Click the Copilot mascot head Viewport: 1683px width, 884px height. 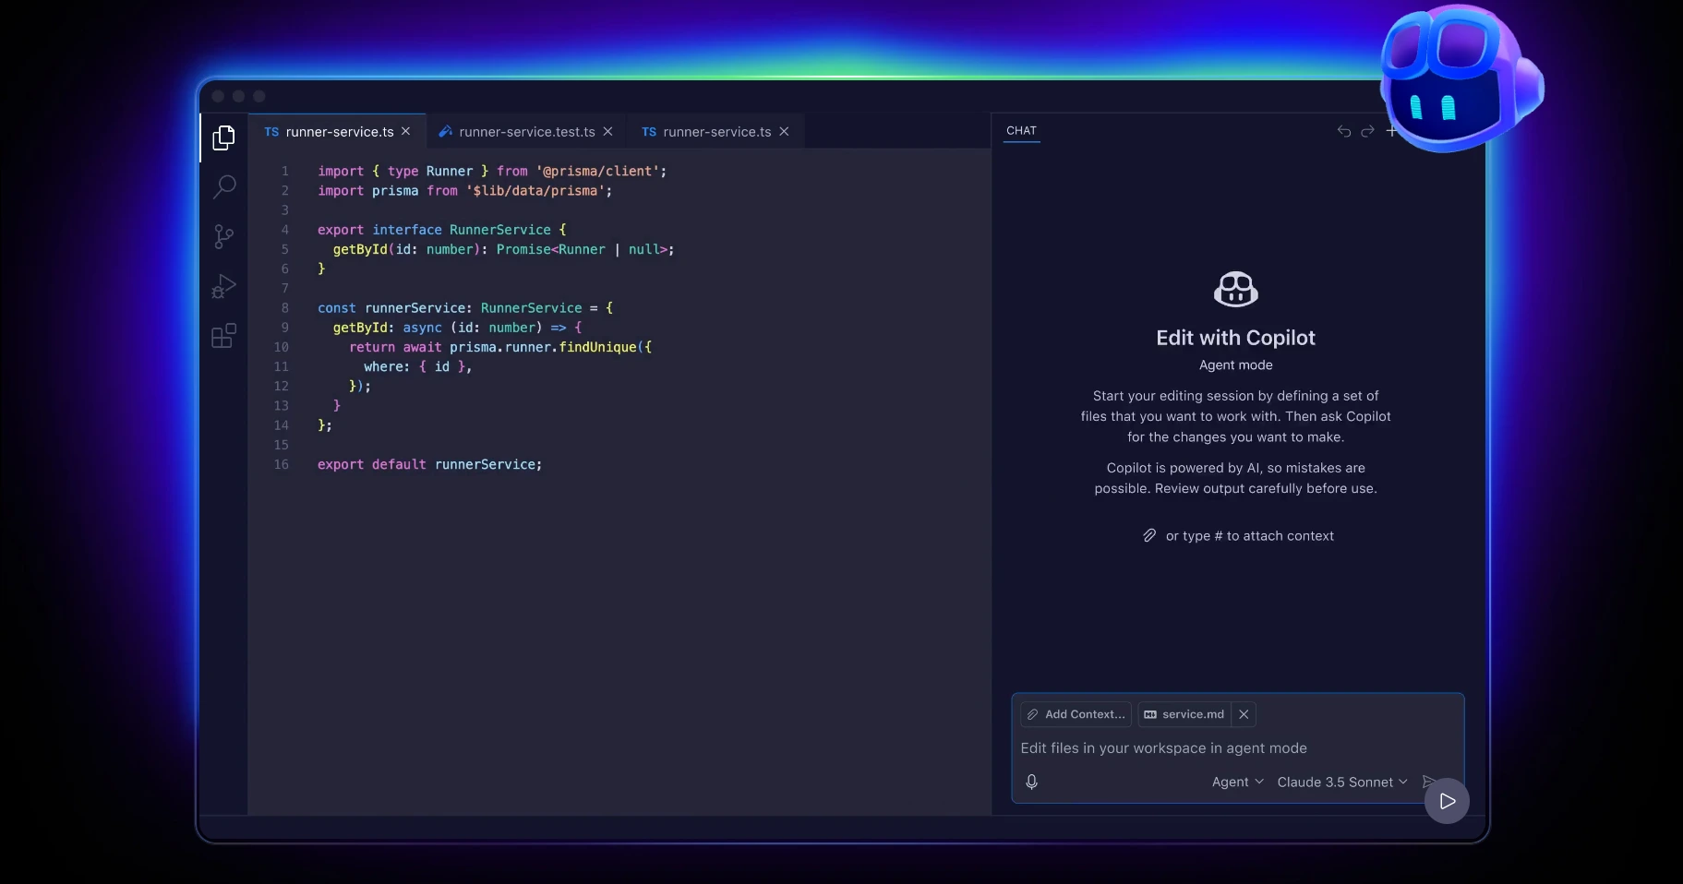(1461, 78)
